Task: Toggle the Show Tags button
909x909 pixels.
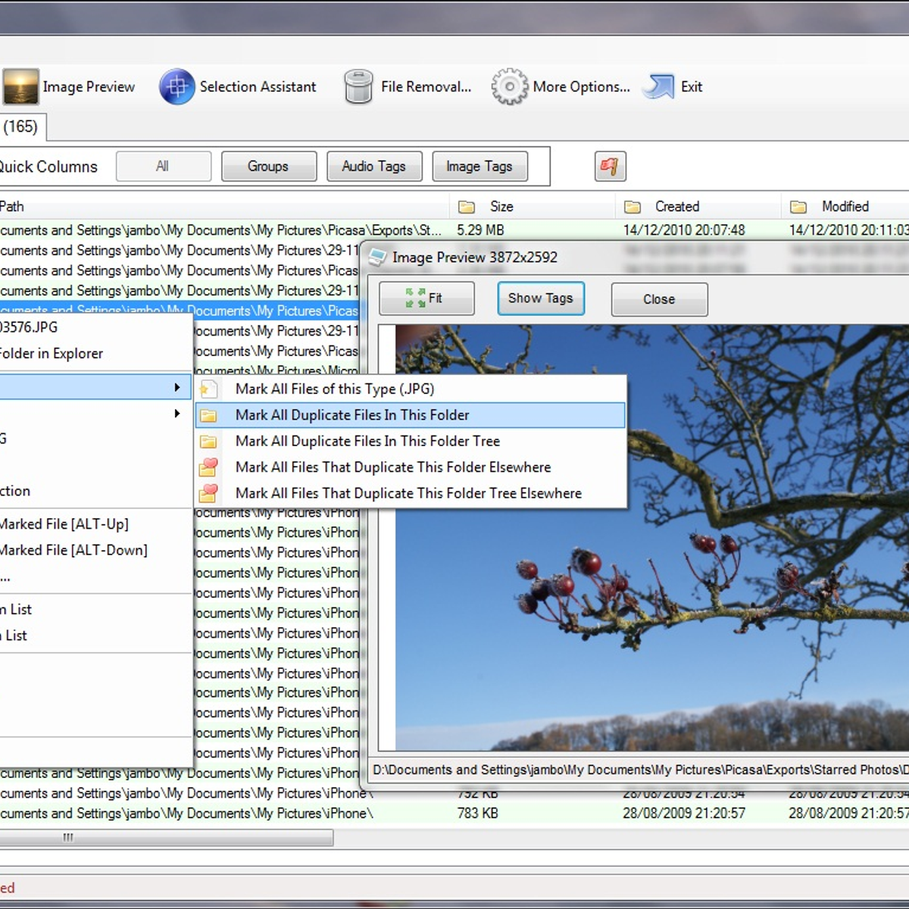Action: 540,298
